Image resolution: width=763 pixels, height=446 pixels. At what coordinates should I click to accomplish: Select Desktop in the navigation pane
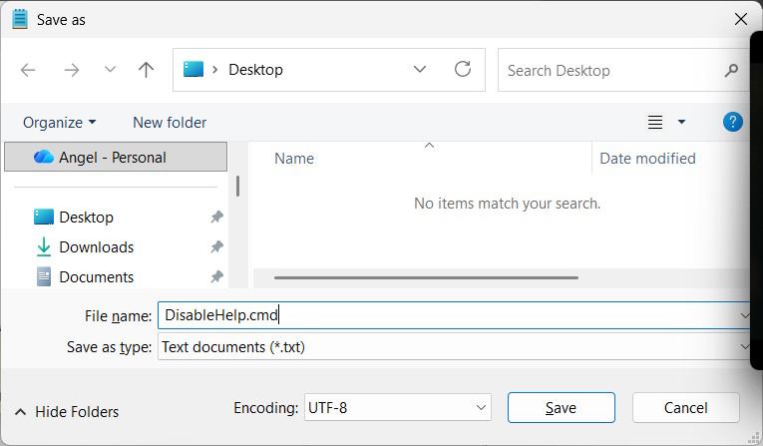tap(86, 218)
